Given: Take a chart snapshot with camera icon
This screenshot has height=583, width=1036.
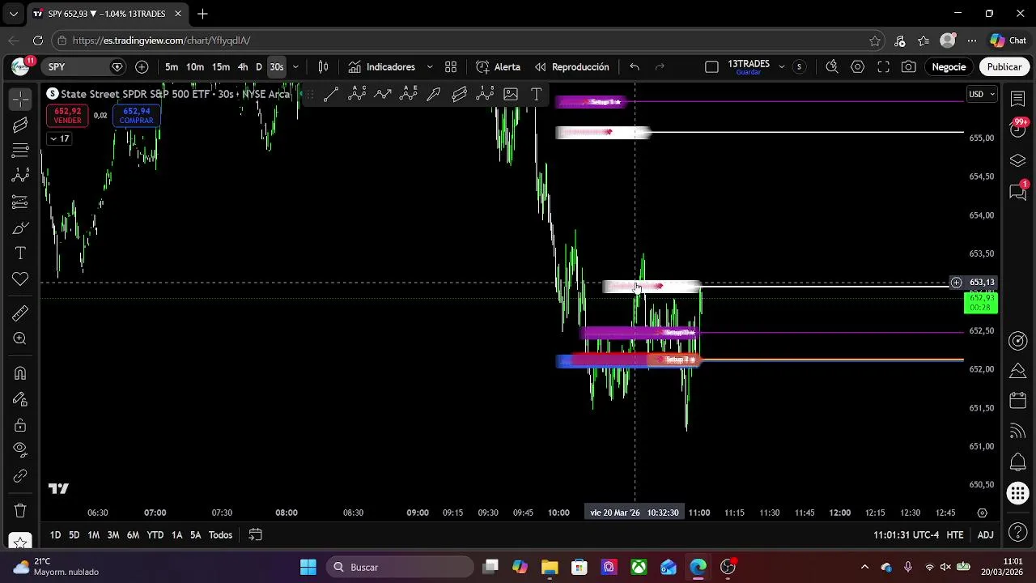Looking at the screenshot, I should [x=909, y=67].
